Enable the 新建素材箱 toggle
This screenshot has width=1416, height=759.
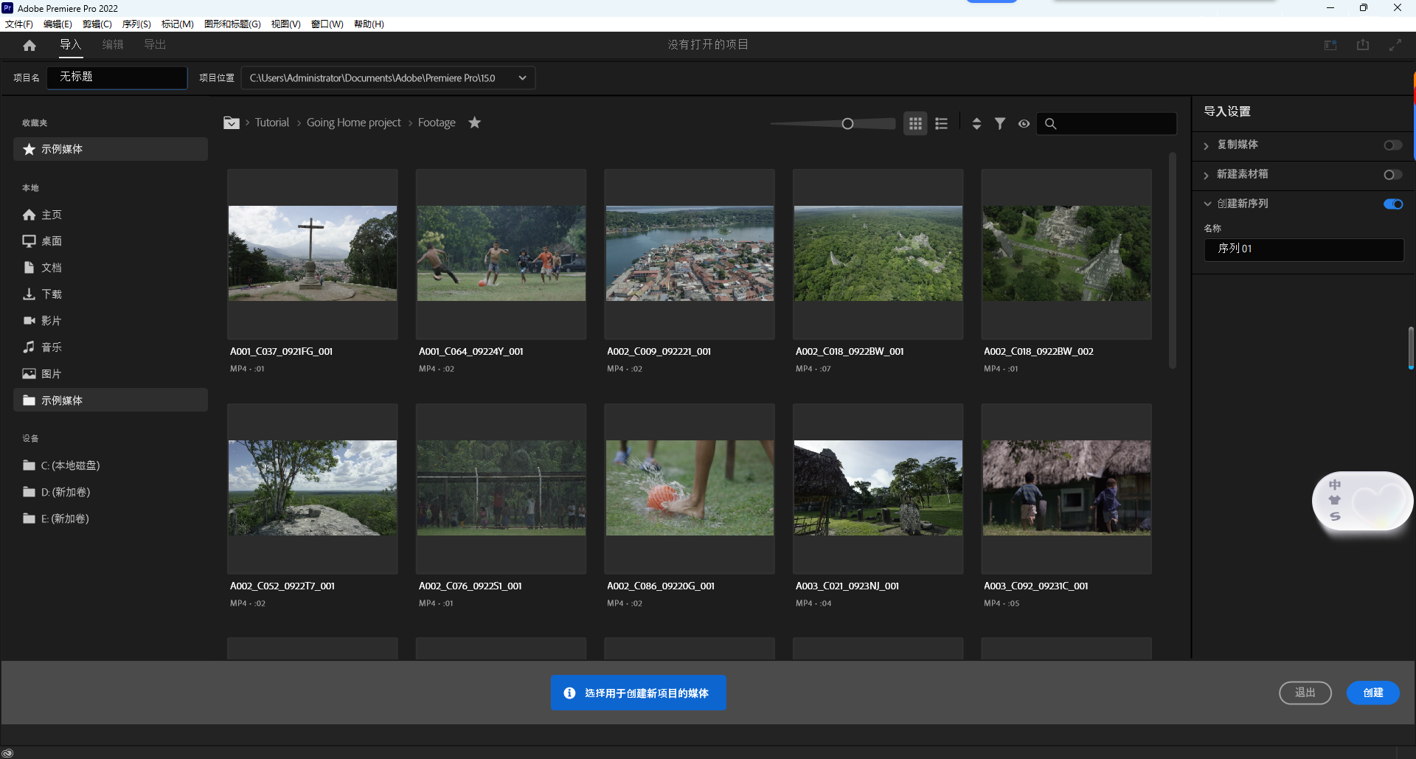[x=1392, y=174]
